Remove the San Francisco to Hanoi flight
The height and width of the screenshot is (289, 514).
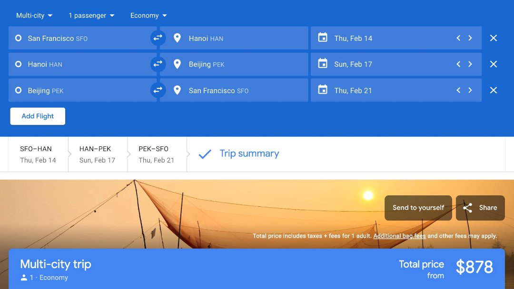tap(494, 38)
